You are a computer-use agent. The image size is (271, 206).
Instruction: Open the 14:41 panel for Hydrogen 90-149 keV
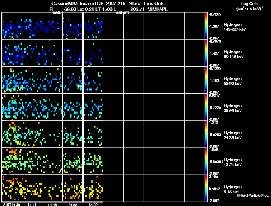pyautogui.click(x=32, y=53)
